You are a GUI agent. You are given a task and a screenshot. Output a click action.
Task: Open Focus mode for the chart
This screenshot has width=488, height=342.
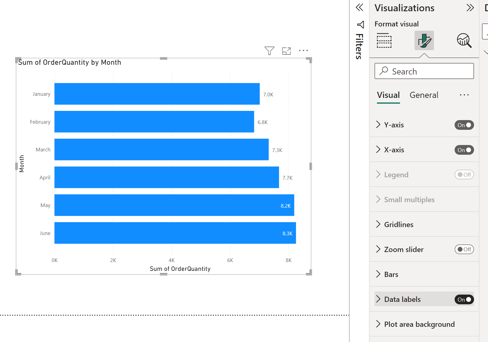pyautogui.click(x=286, y=51)
